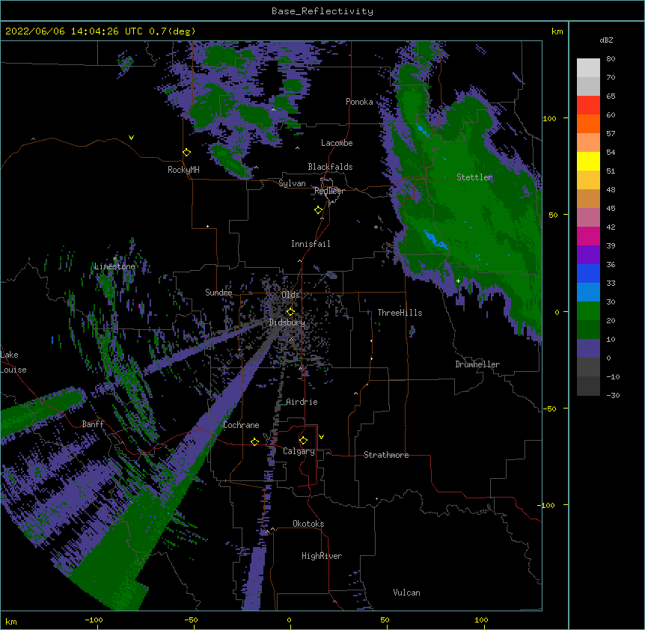Pick the white swatch below 80 dBZ
Screen dimensions: 645x630
588,68
